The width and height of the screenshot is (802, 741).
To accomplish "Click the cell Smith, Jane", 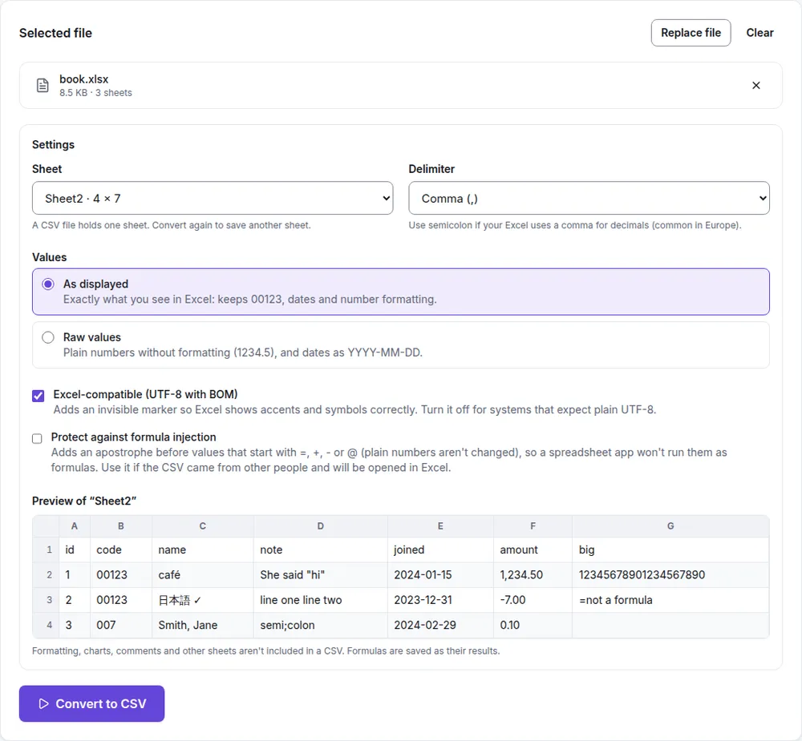I will point(203,625).
